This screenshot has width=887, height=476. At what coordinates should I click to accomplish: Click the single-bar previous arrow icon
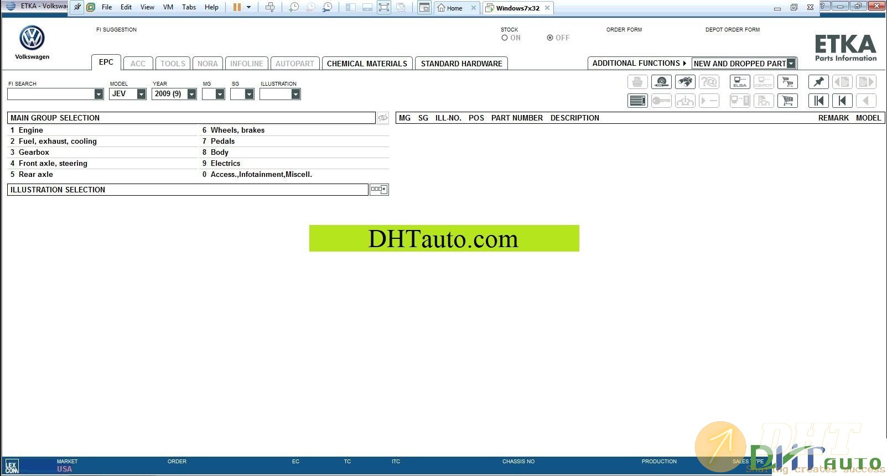click(x=842, y=101)
